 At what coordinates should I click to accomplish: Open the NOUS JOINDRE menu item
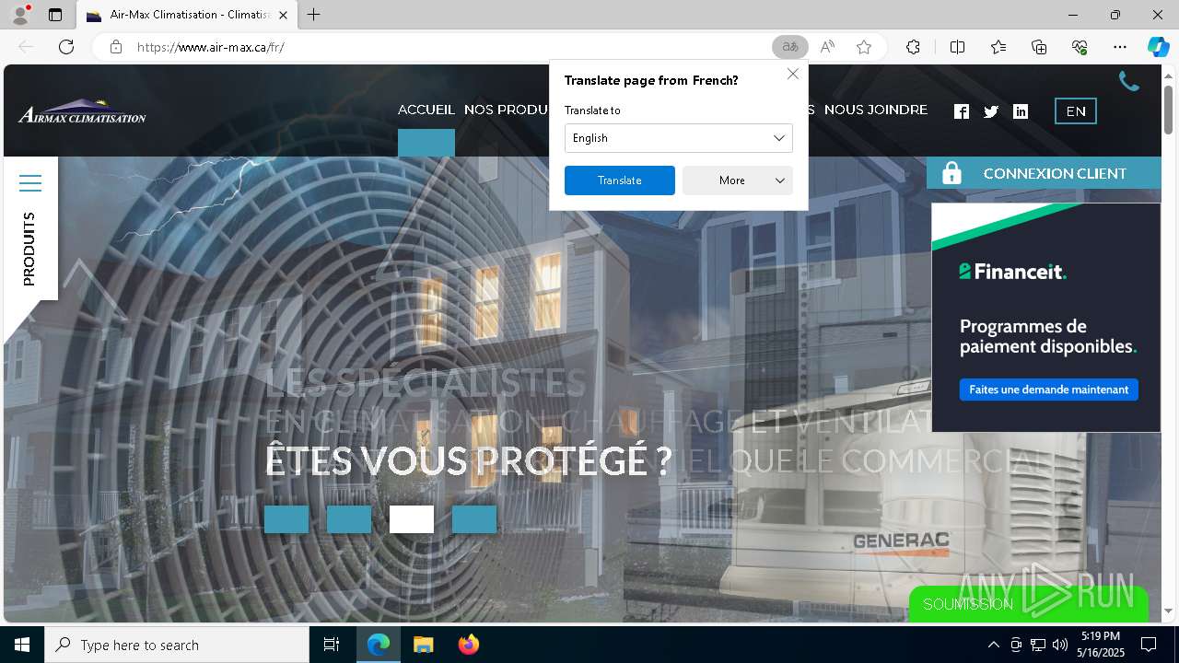pos(875,110)
